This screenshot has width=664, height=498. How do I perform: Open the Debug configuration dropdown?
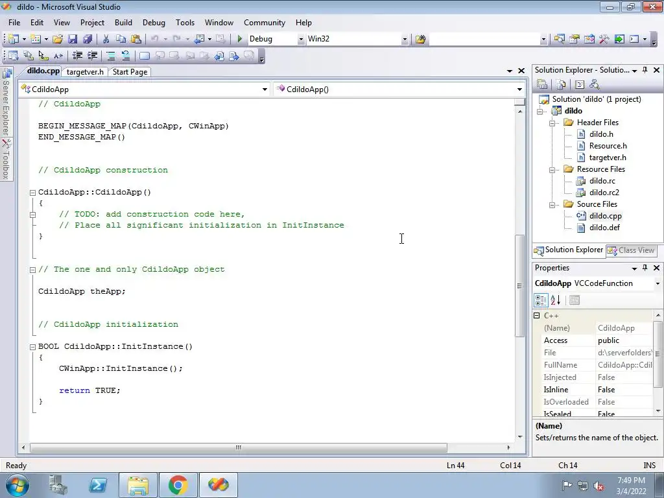tap(301, 39)
